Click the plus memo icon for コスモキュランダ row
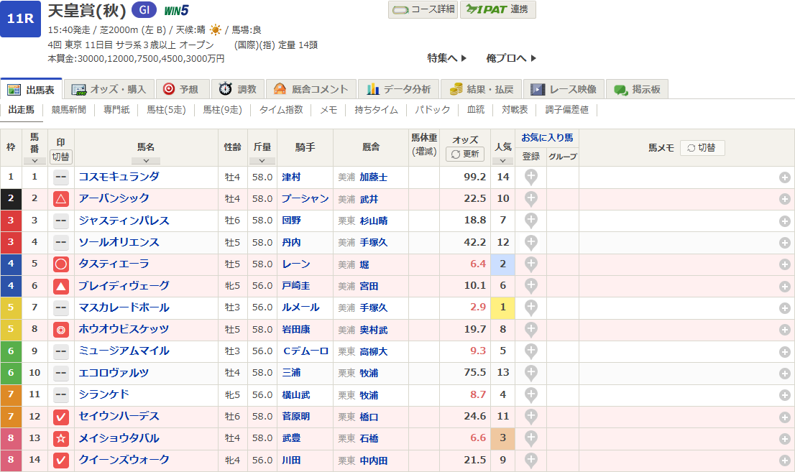This screenshot has height=472, width=795. (784, 177)
